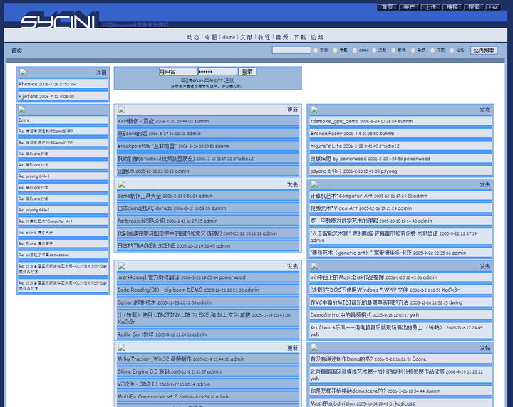513x407 pixels.
Task: Click the site search text field
Action: click(x=291, y=51)
